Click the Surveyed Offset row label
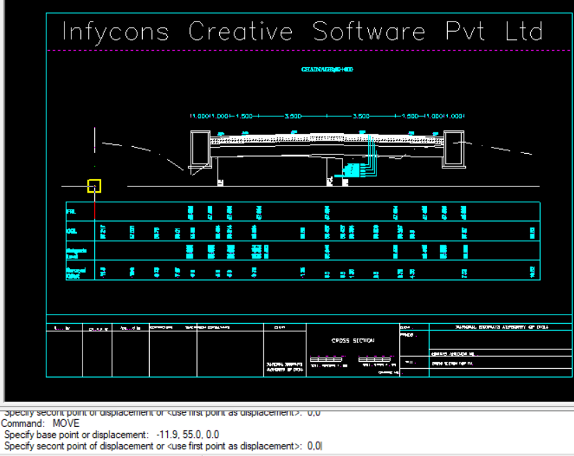This screenshot has height=456, width=574. 73,272
